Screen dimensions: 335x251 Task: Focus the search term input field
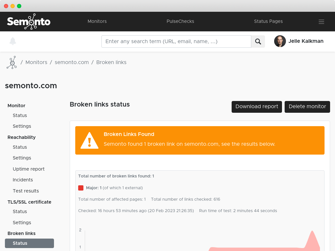click(176, 42)
